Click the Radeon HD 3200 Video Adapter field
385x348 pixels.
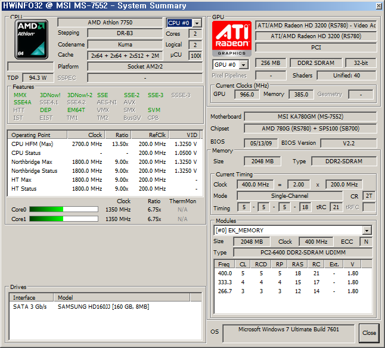coord(316,25)
